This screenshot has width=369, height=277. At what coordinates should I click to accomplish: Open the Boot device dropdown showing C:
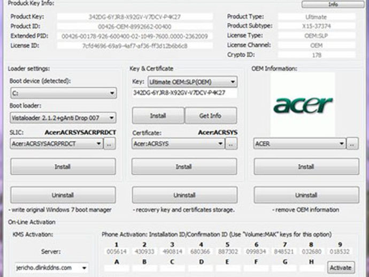click(x=63, y=93)
